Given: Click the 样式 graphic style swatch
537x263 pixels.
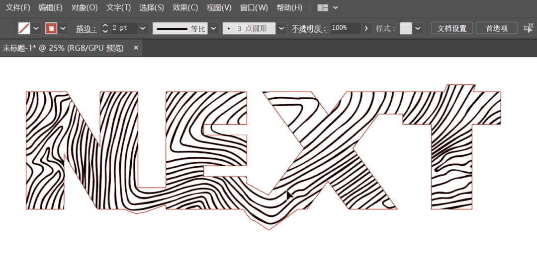Looking at the screenshot, I should [406, 28].
